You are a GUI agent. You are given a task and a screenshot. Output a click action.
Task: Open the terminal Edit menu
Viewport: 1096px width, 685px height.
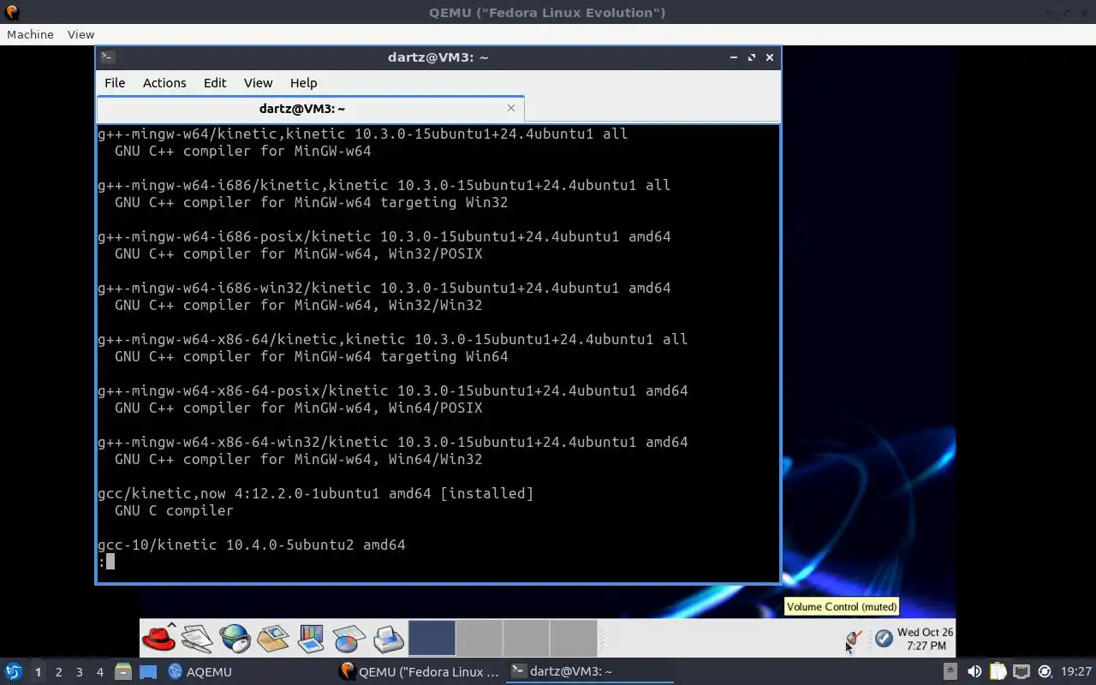coord(215,83)
